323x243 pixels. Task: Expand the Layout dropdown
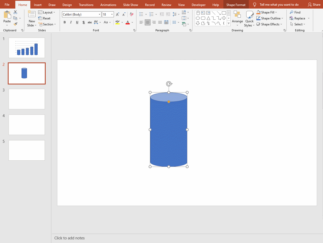47,12
